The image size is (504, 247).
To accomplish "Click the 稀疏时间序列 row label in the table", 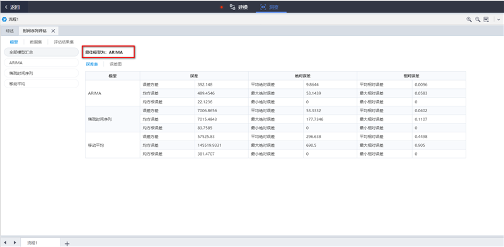I will pyautogui.click(x=100, y=119).
